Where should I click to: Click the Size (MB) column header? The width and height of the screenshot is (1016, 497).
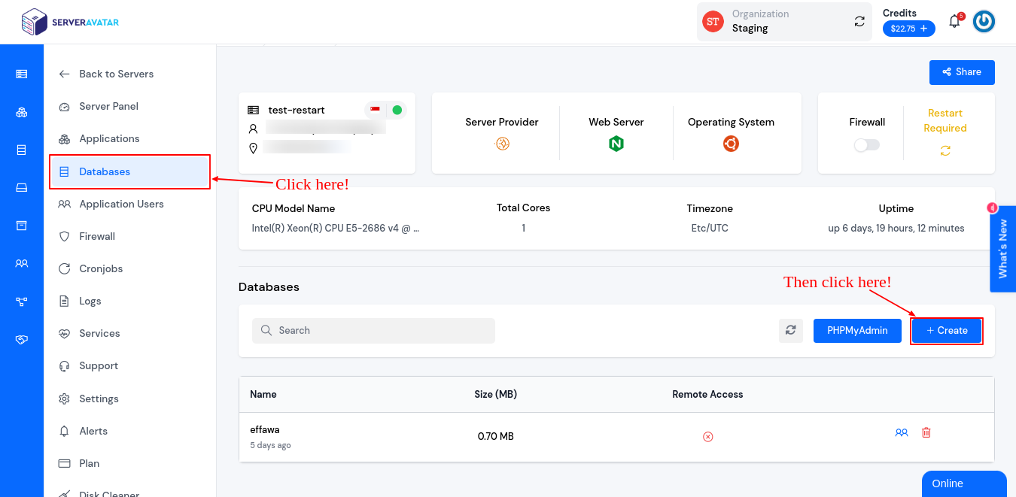(x=495, y=394)
